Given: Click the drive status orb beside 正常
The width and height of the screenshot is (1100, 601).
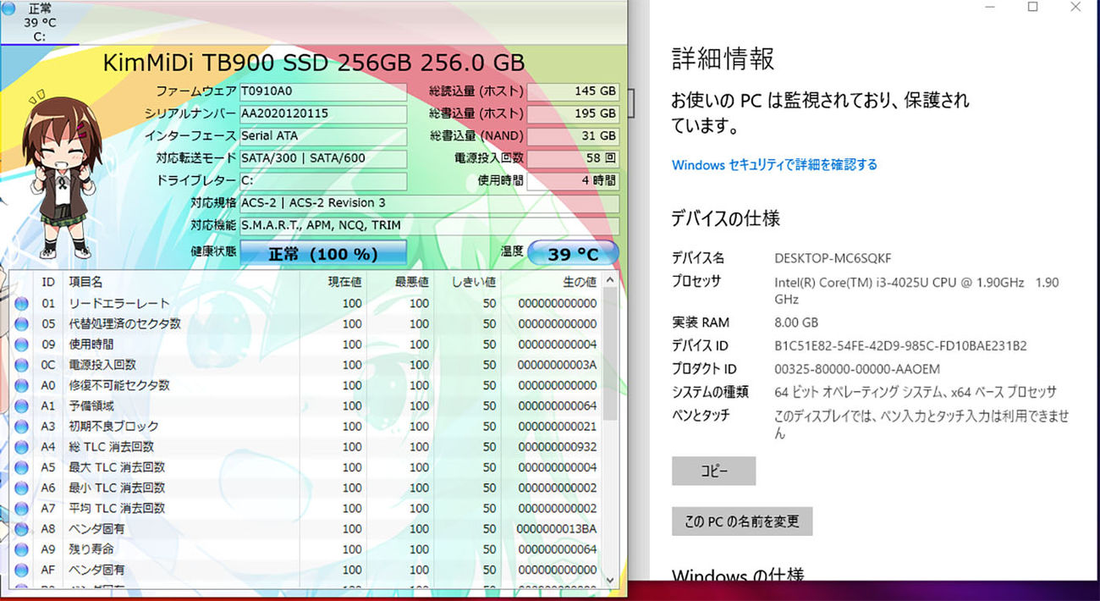Looking at the screenshot, I should [x=8, y=8].
